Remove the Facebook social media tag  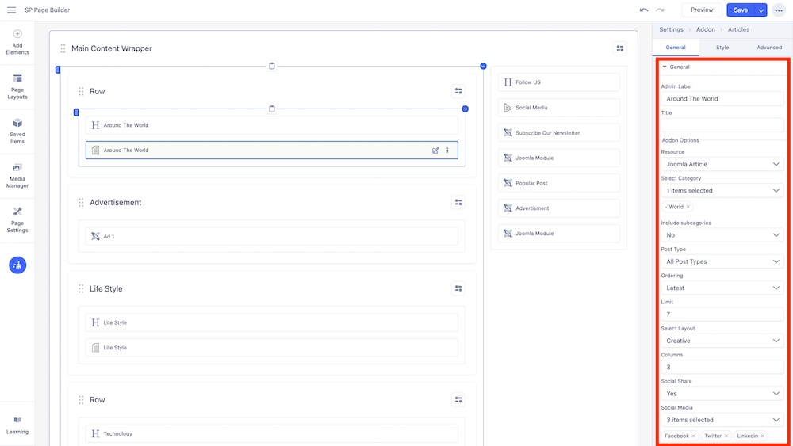click(693, 436)
